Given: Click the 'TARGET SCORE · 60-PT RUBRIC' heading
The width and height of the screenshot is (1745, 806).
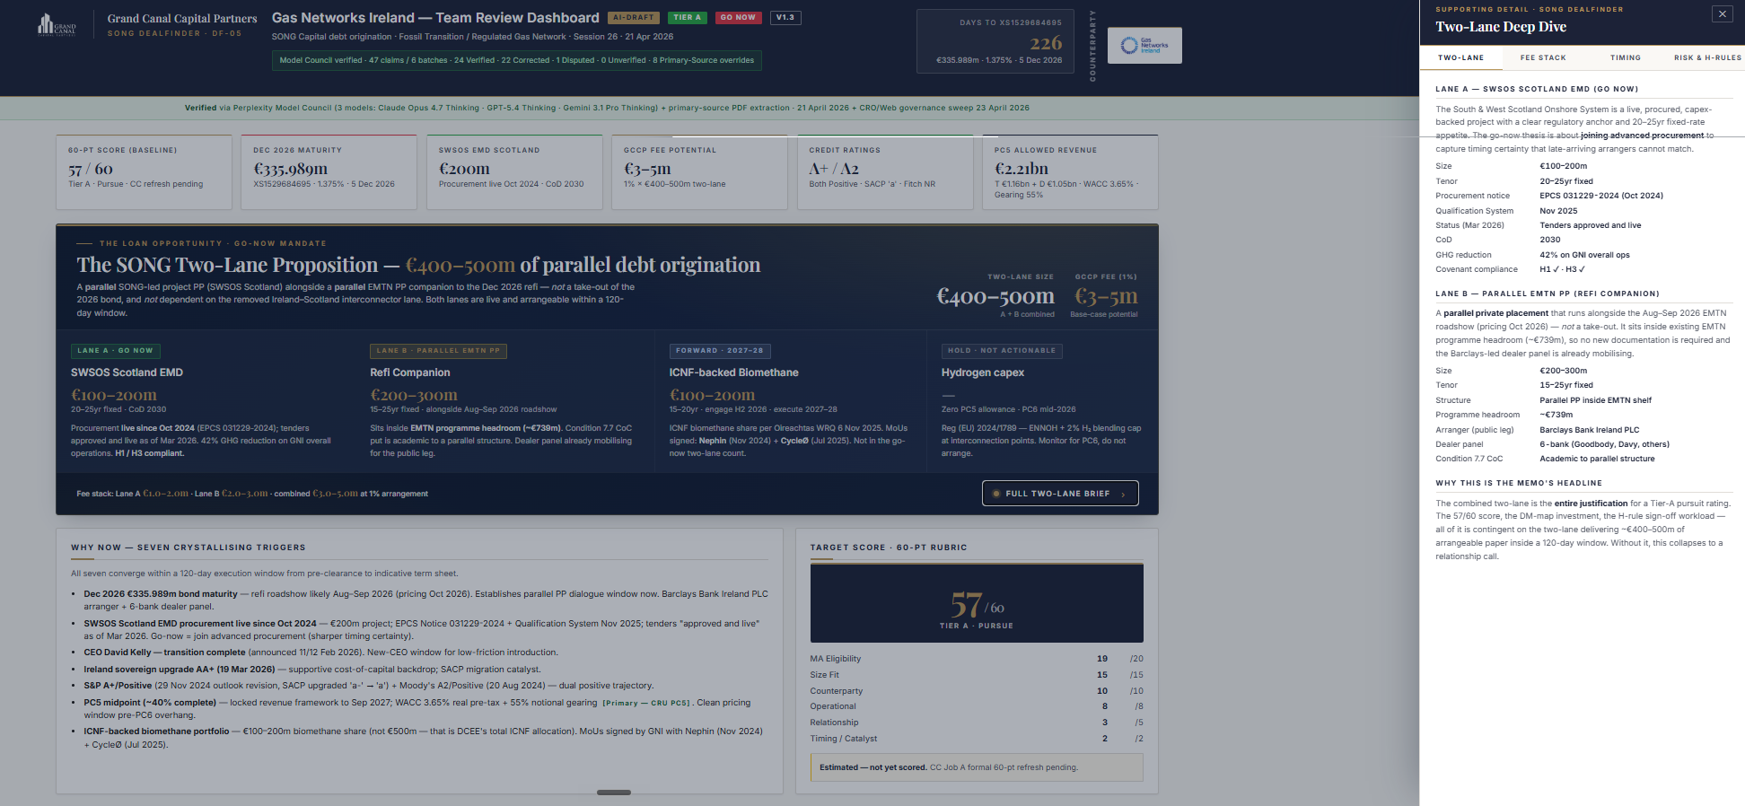Looking at the screenshot, I should point(889,548).
